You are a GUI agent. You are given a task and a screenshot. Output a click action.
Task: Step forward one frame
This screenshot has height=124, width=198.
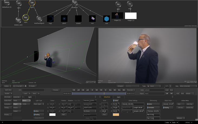(x=101, y=90)
